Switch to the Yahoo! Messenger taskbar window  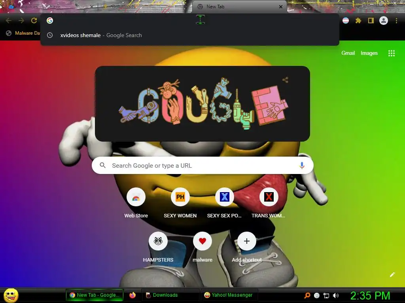pos(228,295)
